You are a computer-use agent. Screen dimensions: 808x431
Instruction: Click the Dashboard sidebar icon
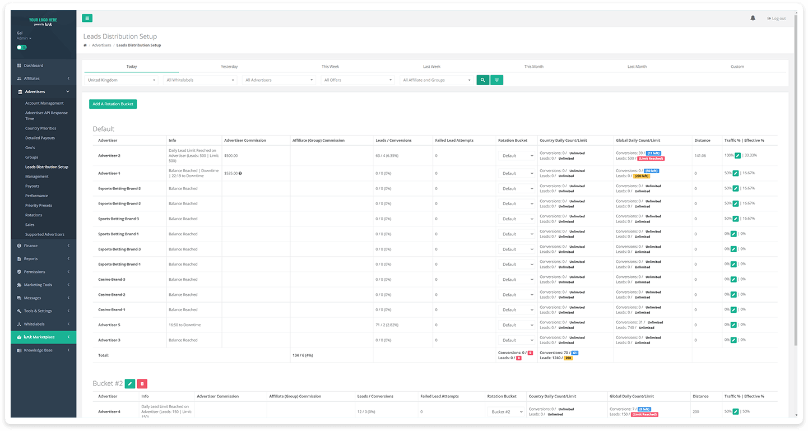point(19,66)
